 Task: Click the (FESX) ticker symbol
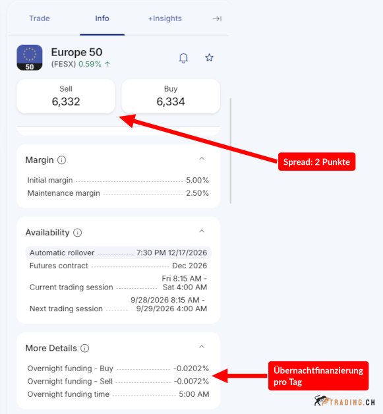[x=63, y=64]
